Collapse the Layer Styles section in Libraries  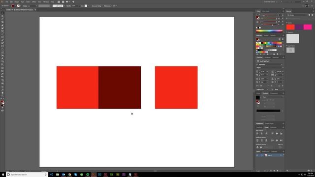287,46
